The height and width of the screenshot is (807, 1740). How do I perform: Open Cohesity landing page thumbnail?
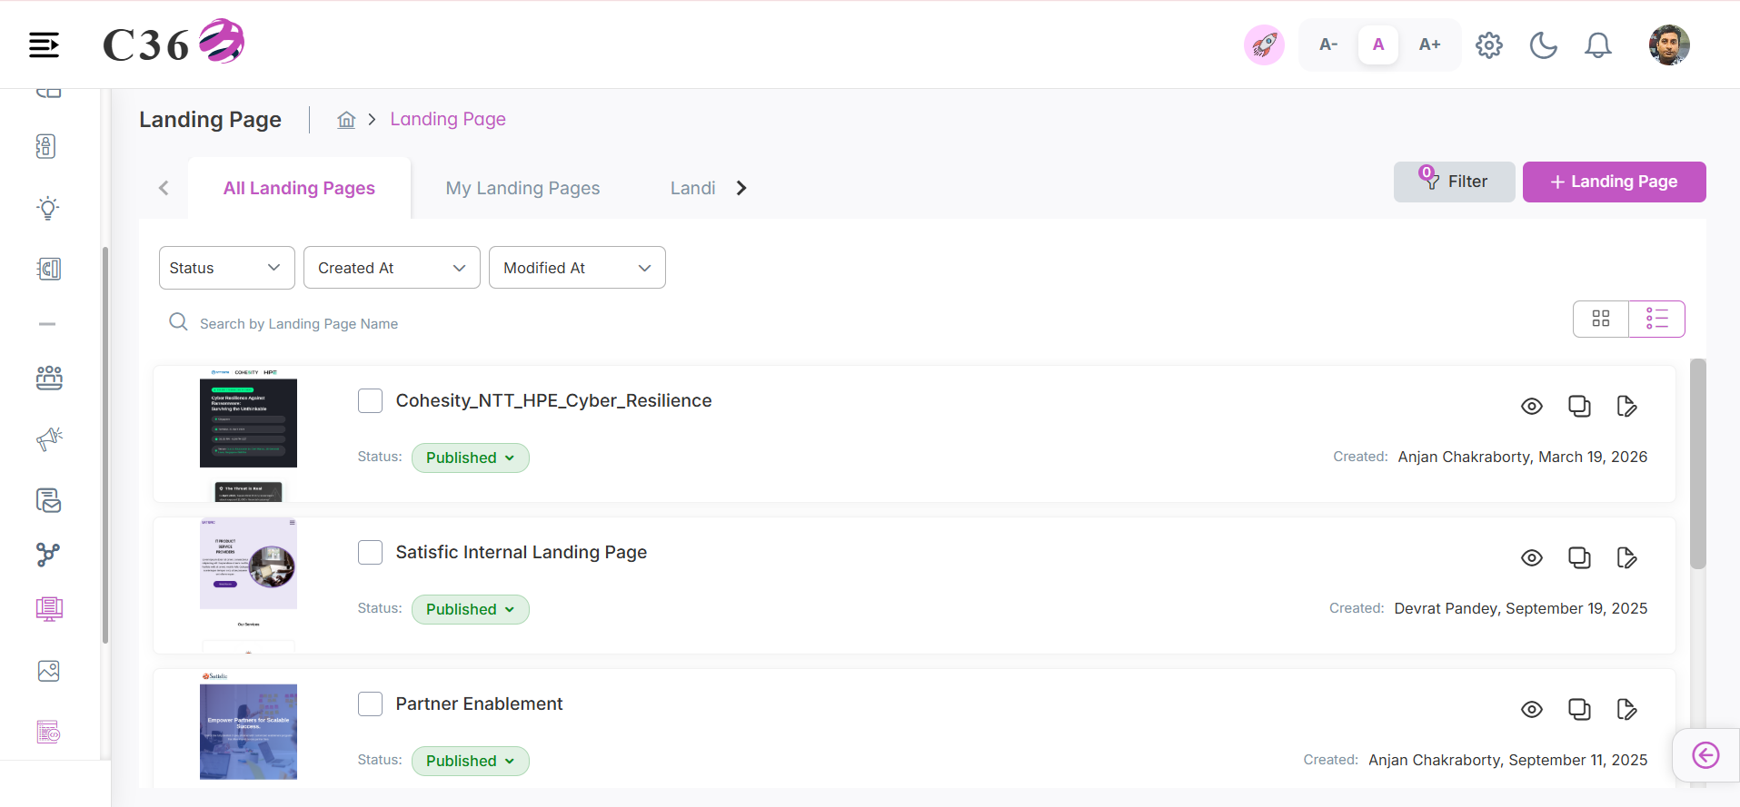click(248, 434)
